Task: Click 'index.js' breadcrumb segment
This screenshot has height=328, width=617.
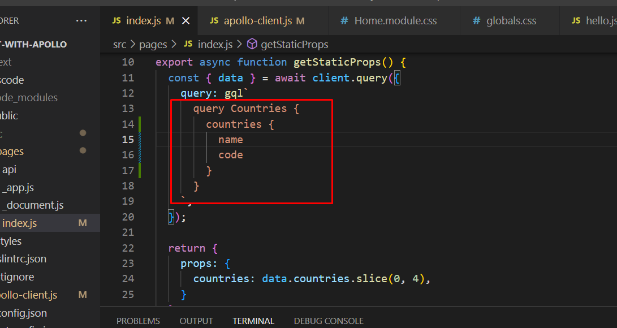Action: 215,45
